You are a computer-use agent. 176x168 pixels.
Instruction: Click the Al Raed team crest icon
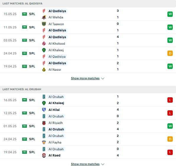(44, 155)
